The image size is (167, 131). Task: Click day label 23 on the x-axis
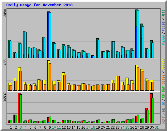117,127
